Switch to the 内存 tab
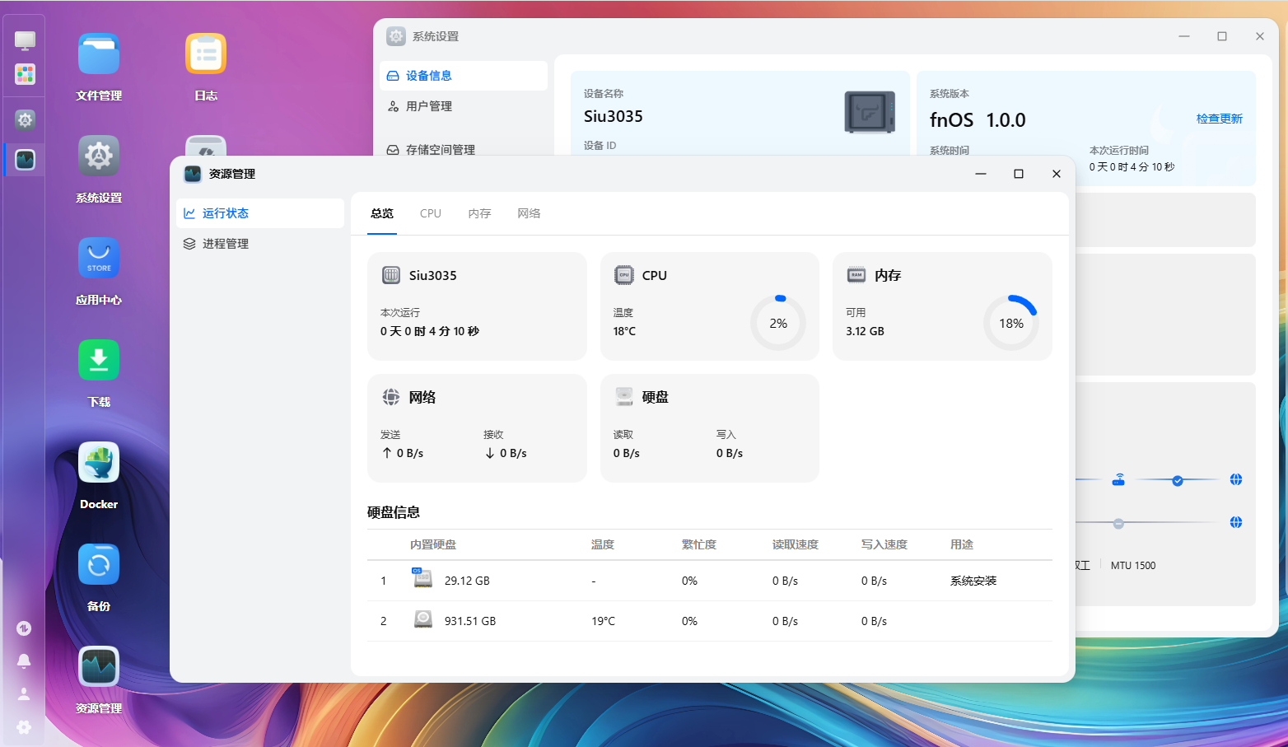The width and height of the screenshot is (1288, 747). coord(479,213)
